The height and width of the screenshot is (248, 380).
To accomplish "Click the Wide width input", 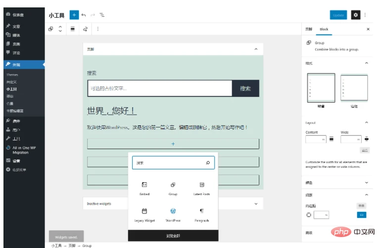I will [351, 139].
